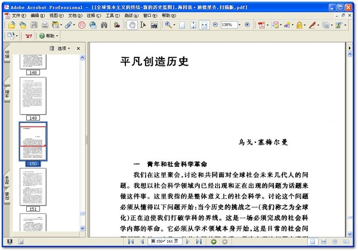This screenshot has width=358, height=251.
Task: Open the 文件 (File) menu
Action: click(x=19, y=16)
